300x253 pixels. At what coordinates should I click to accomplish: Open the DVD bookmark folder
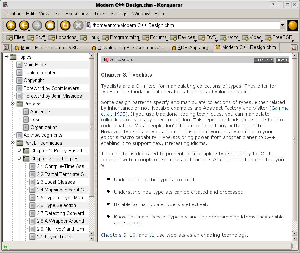coord(208,37)
